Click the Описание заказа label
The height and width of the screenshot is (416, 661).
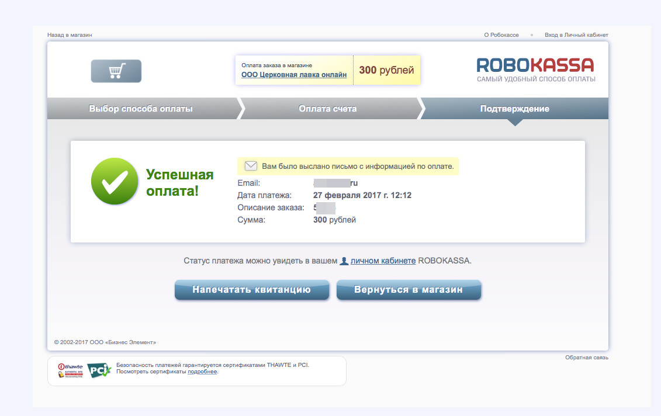[x=271, y=207]
